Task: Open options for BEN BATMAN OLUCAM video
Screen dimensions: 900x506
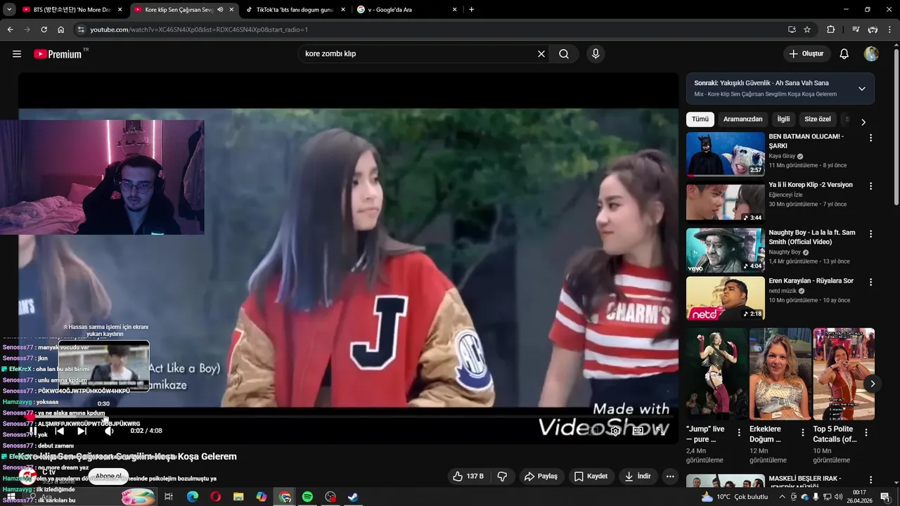Action: pos(870,138)
